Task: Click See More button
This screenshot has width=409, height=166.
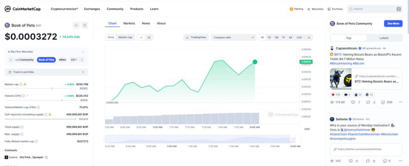Action: point(393,23)
